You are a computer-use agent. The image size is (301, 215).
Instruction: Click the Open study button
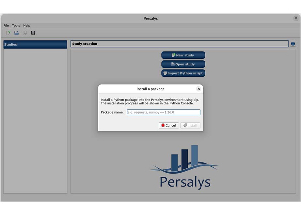[x=183, y=64]
